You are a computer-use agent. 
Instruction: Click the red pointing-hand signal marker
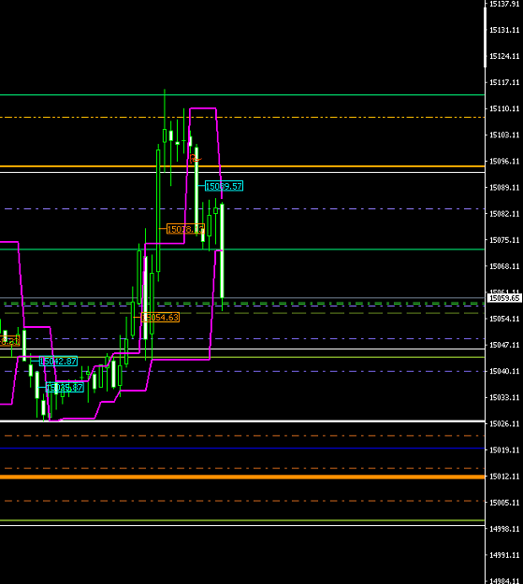196,159
